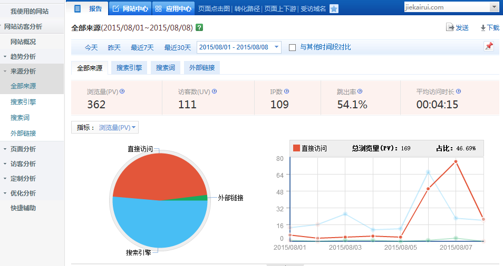The height and width of the screenshot is (266, 503).
Task: Select the 最近30天 quick date link
Action: tap(177, 48)
